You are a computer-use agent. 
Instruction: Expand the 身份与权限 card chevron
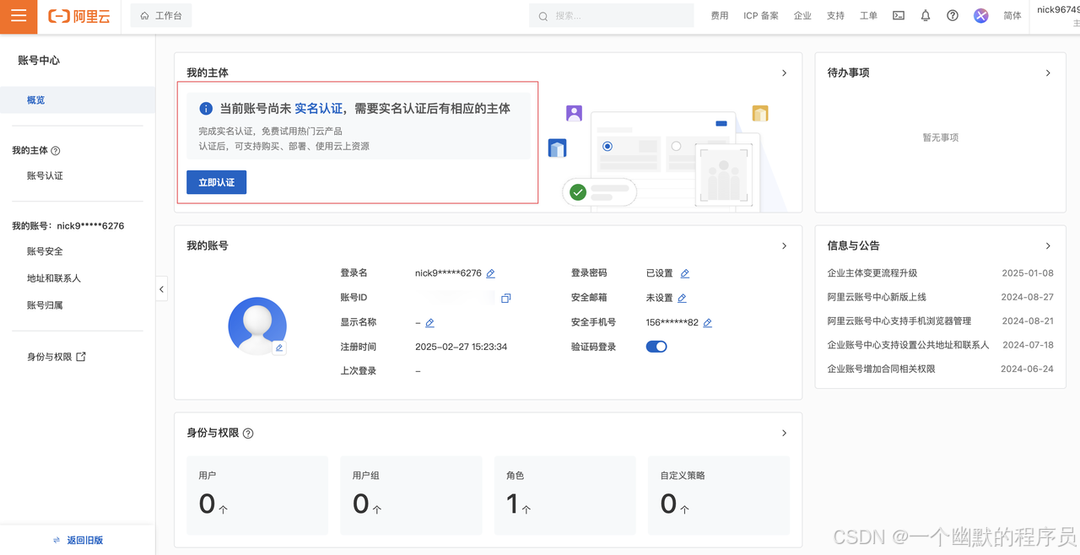coord(784,434)
